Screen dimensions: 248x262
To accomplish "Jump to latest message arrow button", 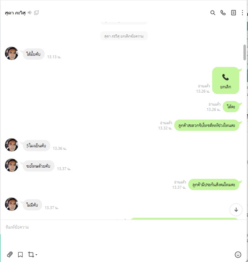I will pos(236,209).
